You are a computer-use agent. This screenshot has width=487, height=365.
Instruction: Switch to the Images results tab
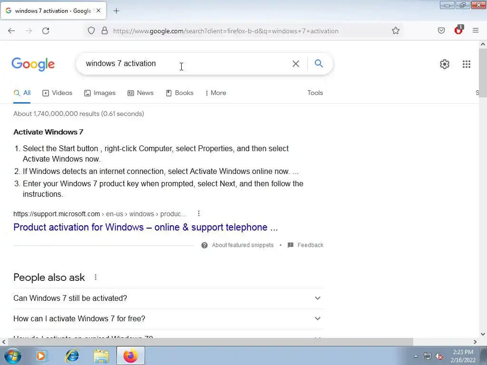(100, 93)
